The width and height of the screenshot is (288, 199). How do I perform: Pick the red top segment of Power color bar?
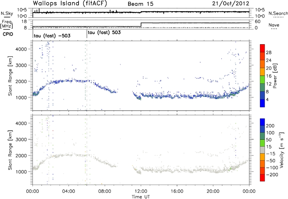pos(262,48)
